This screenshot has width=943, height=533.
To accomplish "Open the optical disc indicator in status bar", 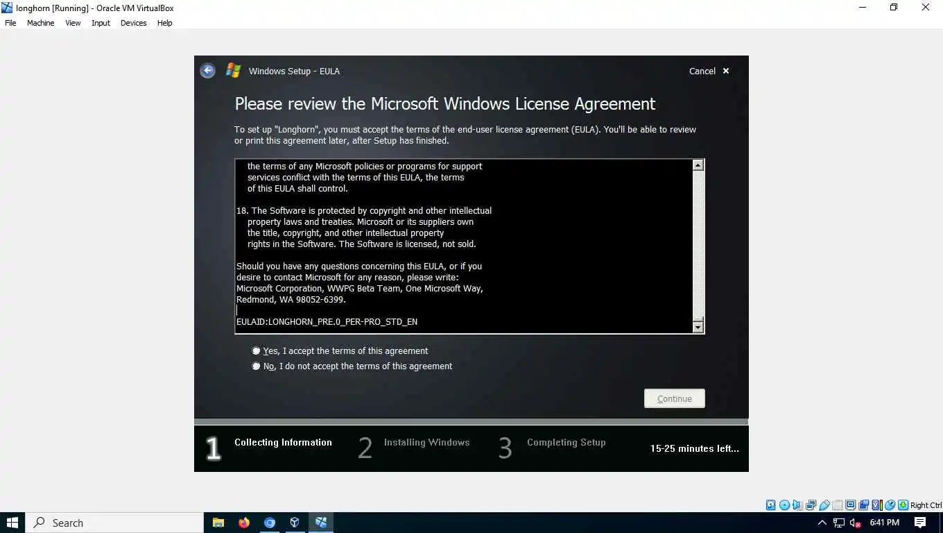I will point(784,505).
